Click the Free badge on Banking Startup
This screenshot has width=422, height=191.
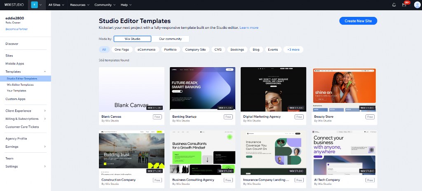[228, 117]
